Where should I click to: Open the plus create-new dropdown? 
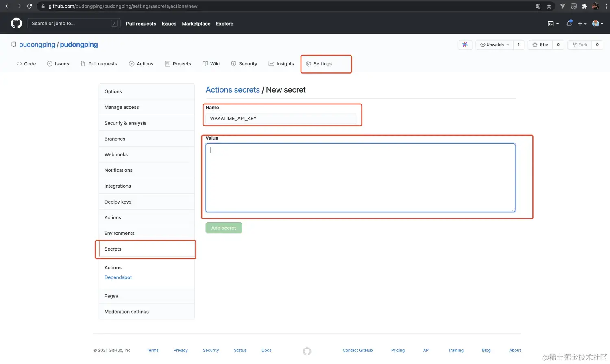pos(582,24)
